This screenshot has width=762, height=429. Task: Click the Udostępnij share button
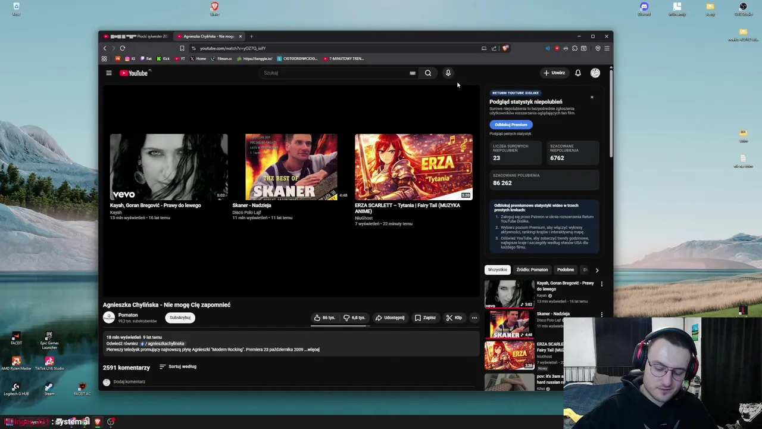coord(390,318)
